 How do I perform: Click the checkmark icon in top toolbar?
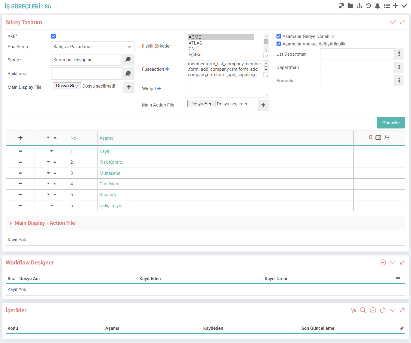(x=404, y=6)
